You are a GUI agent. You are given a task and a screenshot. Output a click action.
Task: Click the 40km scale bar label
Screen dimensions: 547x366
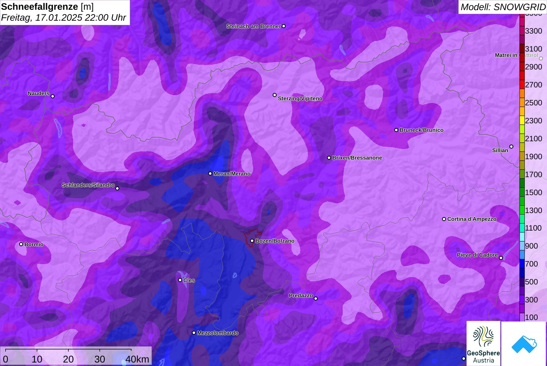tap(137, 359)
